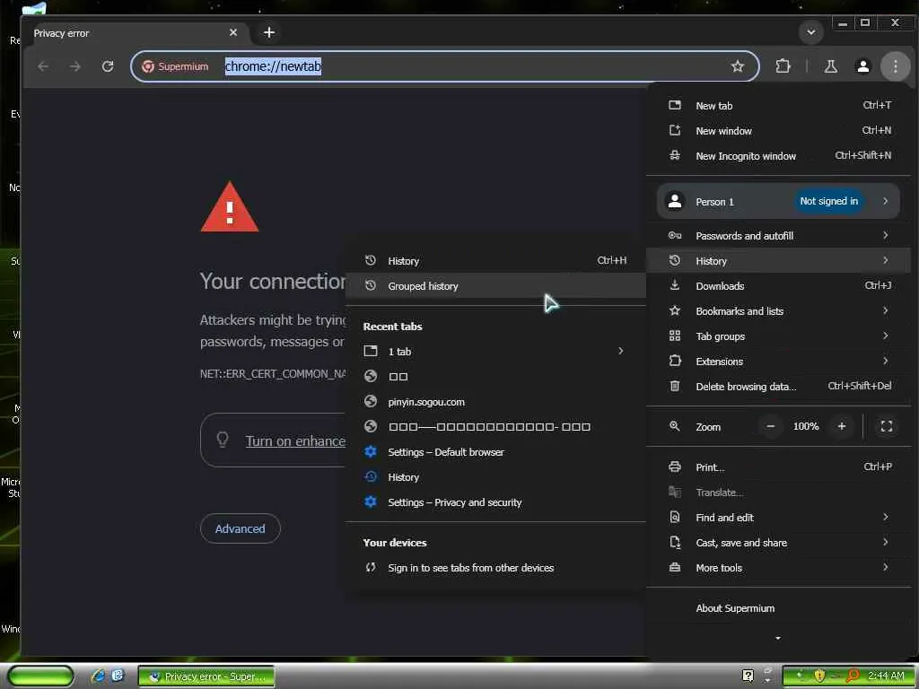The height and width of the screenshot is (689, 919).
Task: Select New tab from the menu
Action: tap(779, 106)
